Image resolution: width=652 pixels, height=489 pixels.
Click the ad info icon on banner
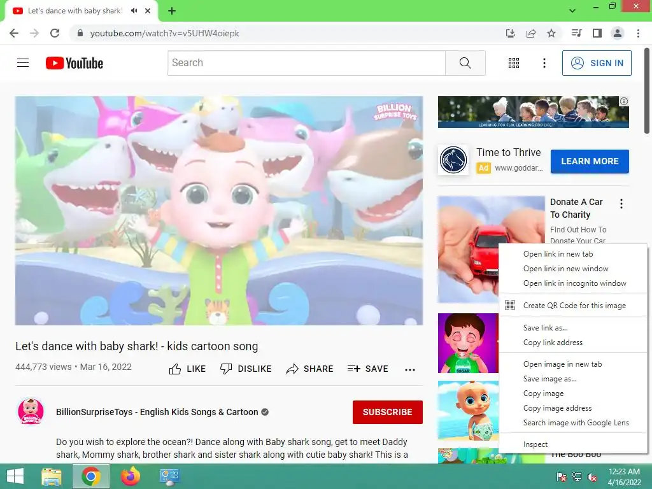point(624,101)
